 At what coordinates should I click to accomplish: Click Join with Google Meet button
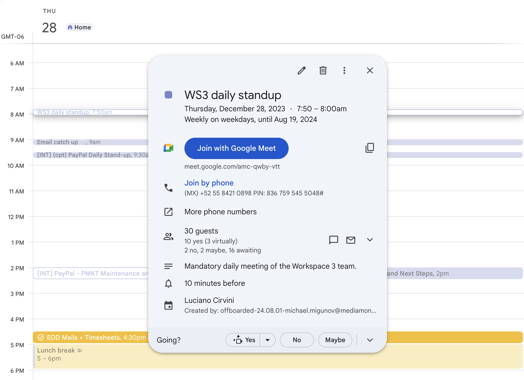236,148
